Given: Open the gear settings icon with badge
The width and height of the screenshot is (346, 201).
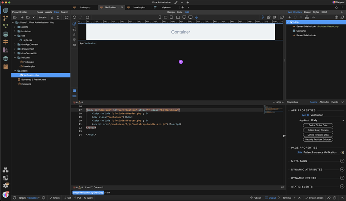Looking at the screenshot, I should [x=6, y=186].
